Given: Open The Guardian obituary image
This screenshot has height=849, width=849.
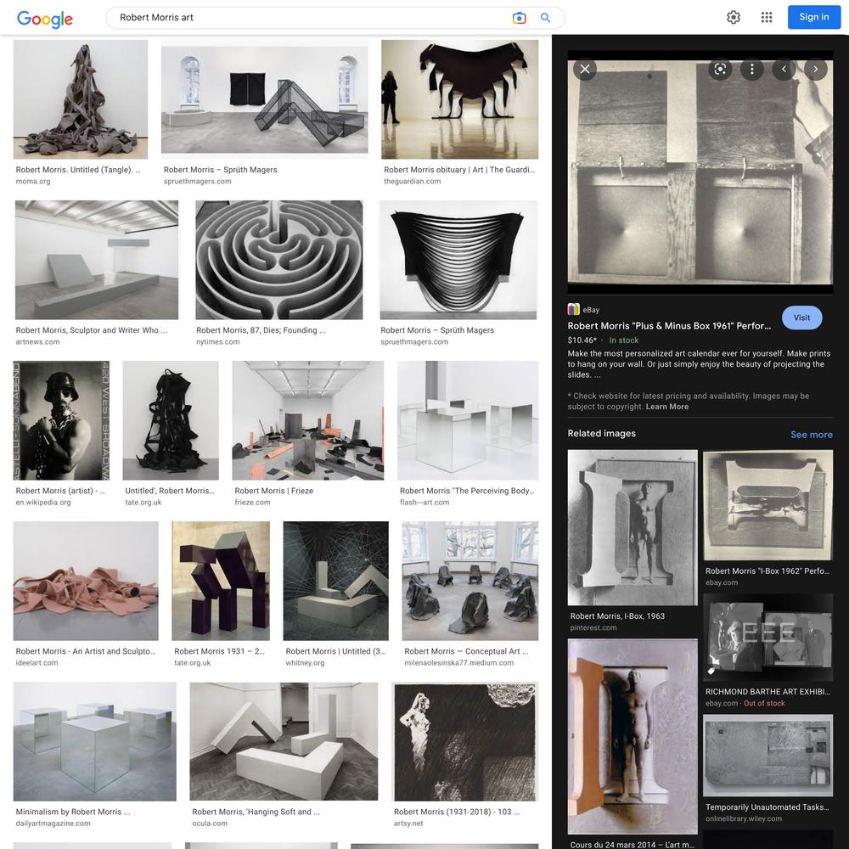Looking at the screenshot, I should (459, 99).
